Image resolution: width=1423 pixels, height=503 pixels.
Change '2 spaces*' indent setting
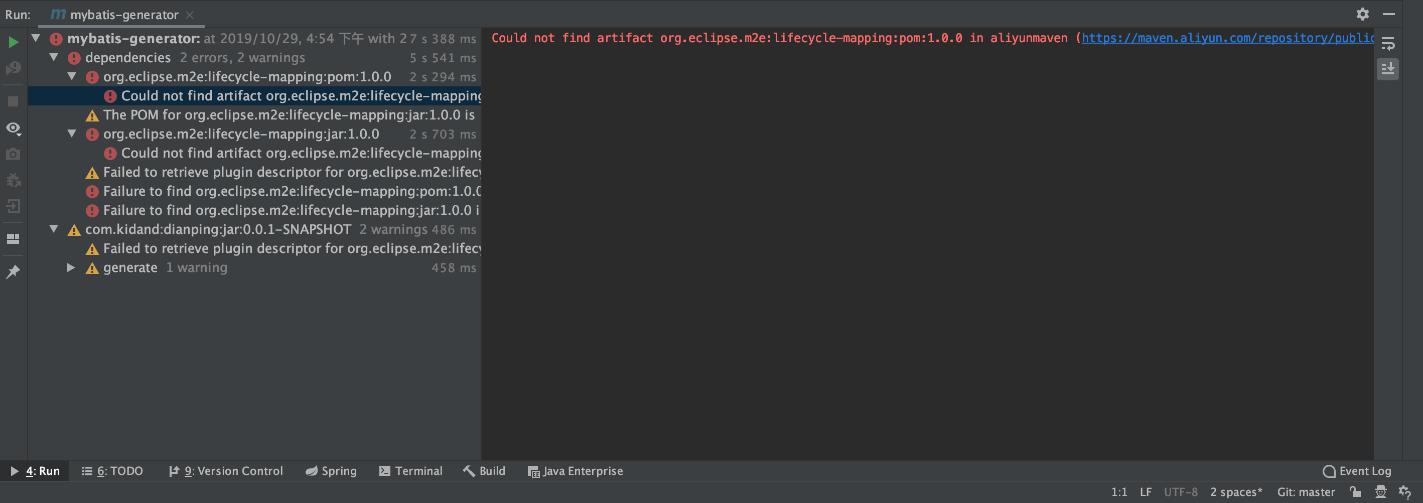tap(1236, 491)
